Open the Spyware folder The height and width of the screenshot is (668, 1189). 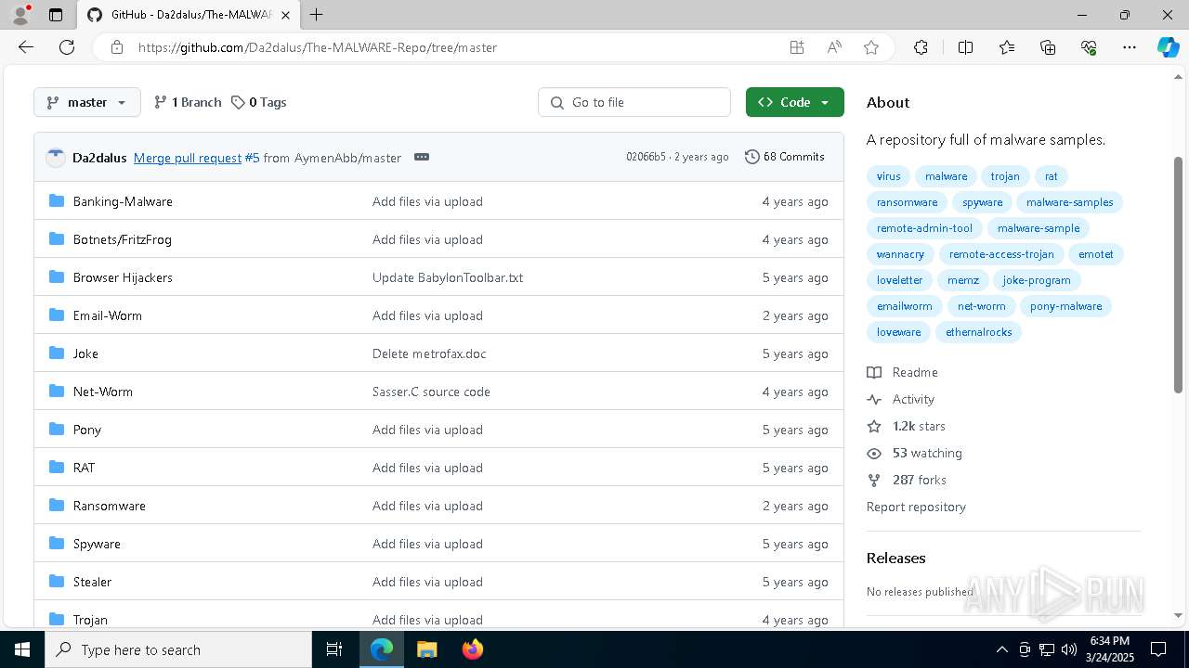(x=97, y=544)
